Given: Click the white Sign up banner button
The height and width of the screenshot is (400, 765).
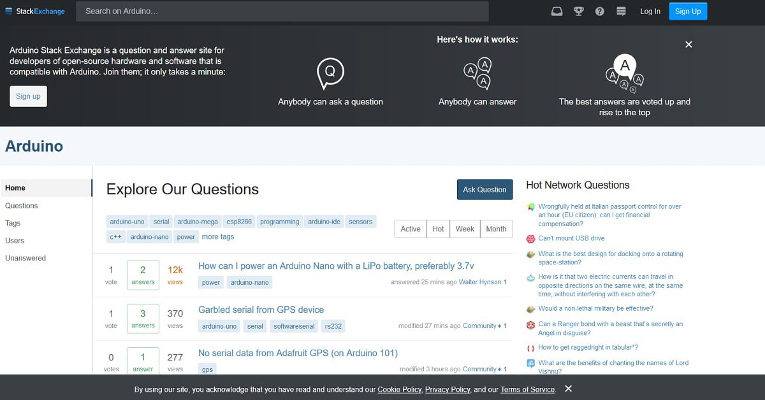Looking at the screenshot, I should (28, 96).
